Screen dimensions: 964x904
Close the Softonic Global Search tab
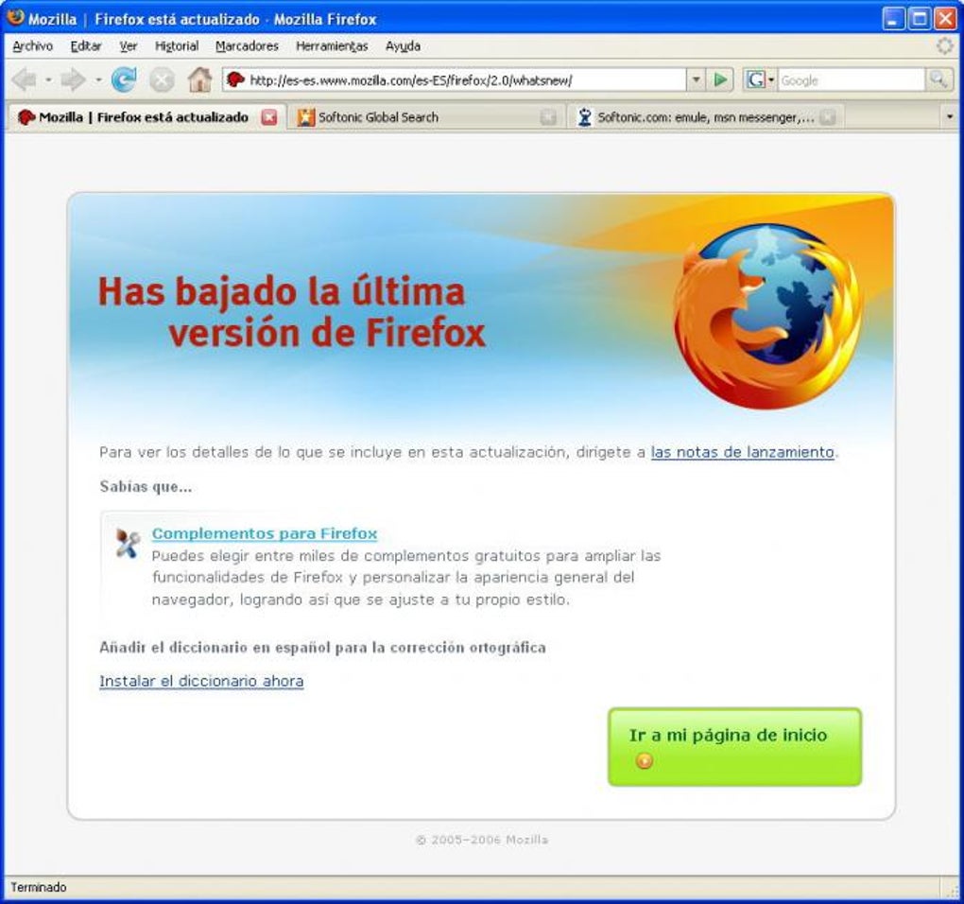pyautogui.click(x=548, y=117)
